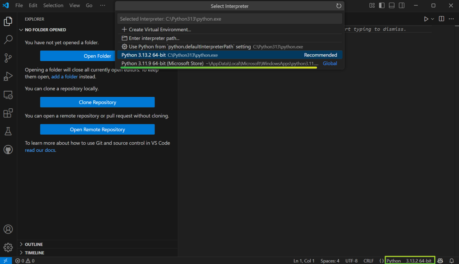The width and height of the screenshot is (459, 264).
Task: Open run options dropdown arrow next to play
Action: [433, 19]
